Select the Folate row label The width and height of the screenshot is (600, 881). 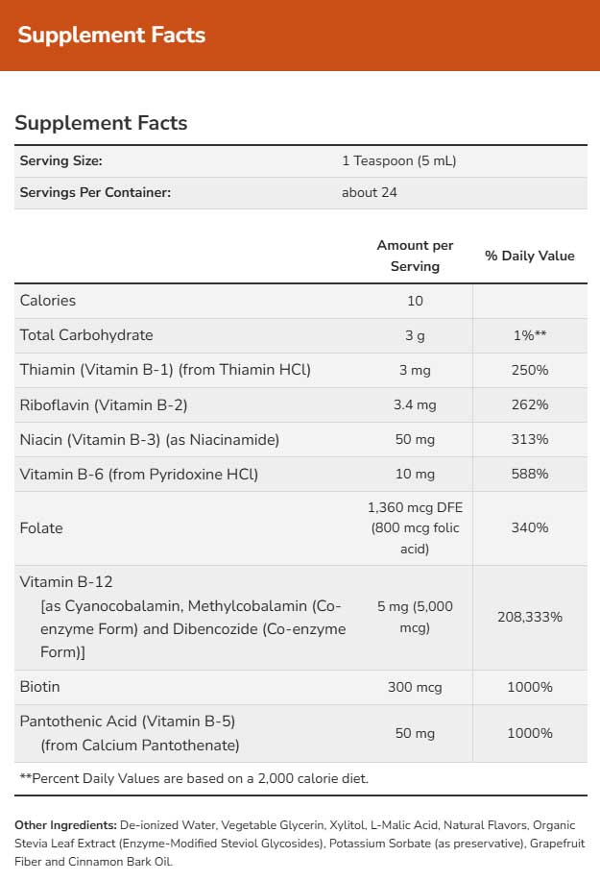click(41, 528)
